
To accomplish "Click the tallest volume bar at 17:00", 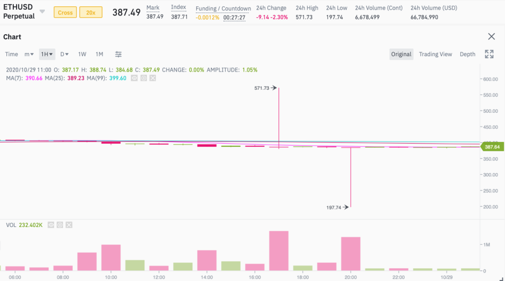I will pyautogui.click(x=279, y=251).
